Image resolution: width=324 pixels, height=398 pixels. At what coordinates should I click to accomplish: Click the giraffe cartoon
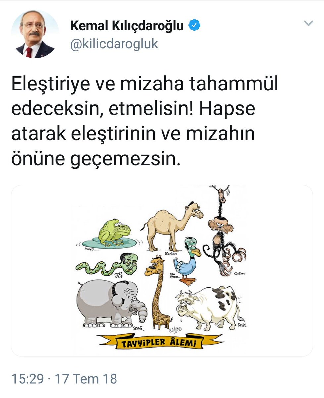(157, 292)
